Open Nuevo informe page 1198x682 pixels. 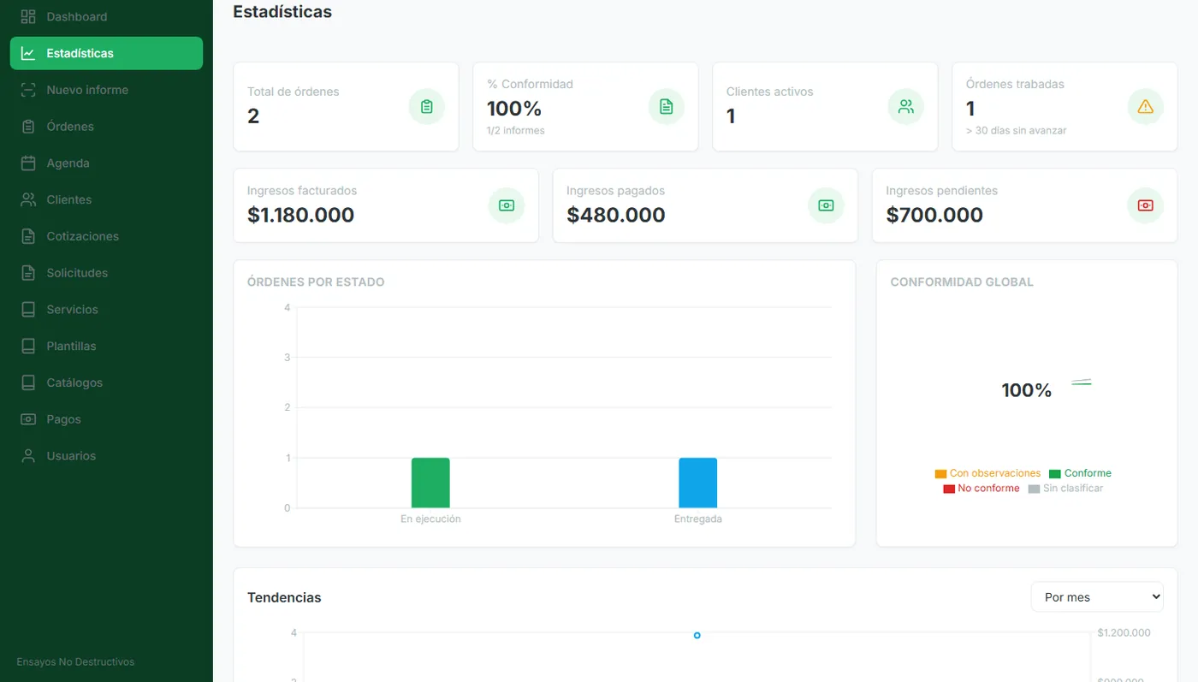[106, 90]
